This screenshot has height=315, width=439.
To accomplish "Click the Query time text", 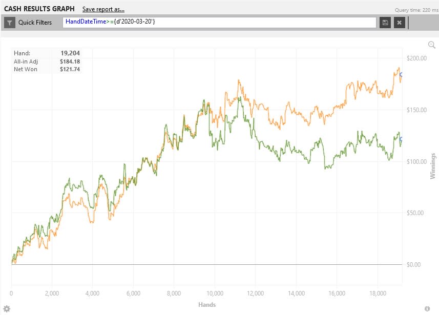I will click(416, 10).
